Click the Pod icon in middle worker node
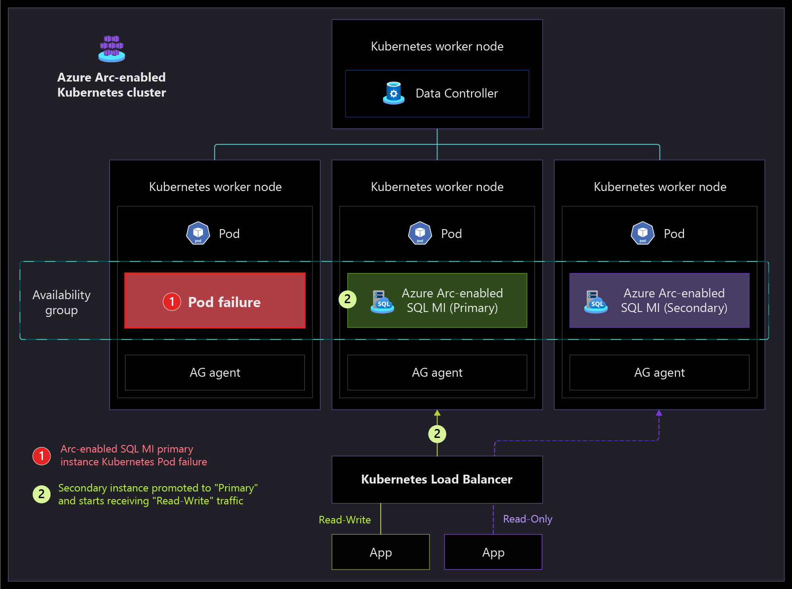Screen dimensions: 792x589 pyautogui.click(x=420, y=233)
